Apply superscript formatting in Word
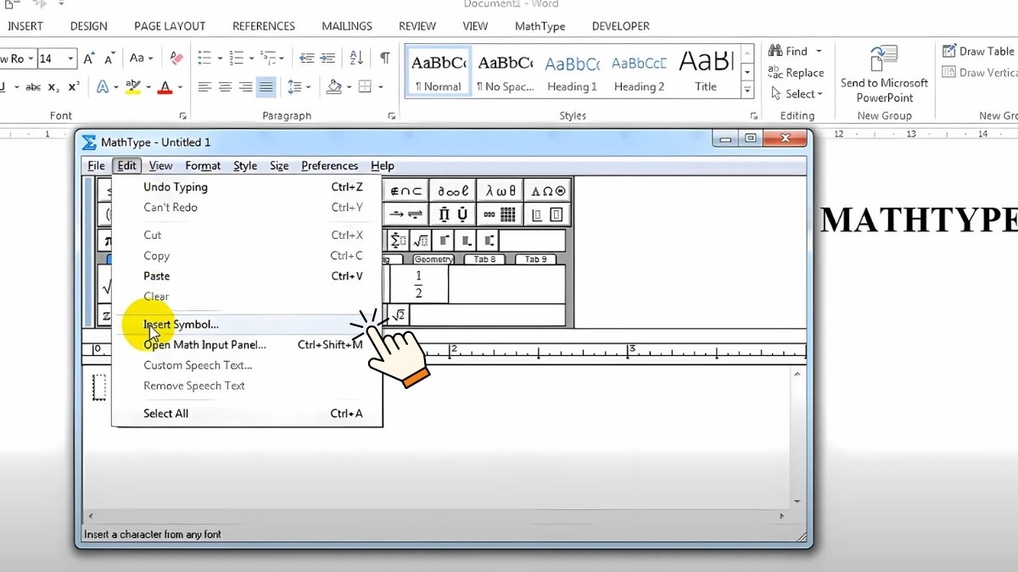 (74, 86)
